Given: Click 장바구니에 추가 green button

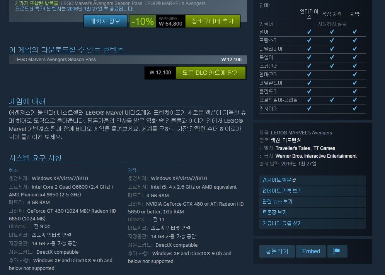Looking at the screenshot, I should [213, 21].
